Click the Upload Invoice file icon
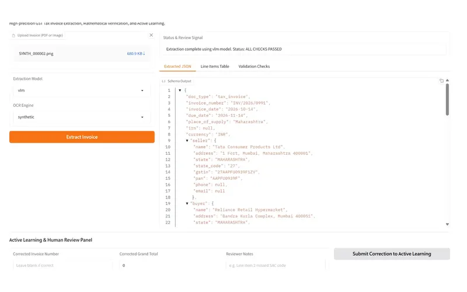The width and height of the screenshot is (467, 292). coord(13,36)
